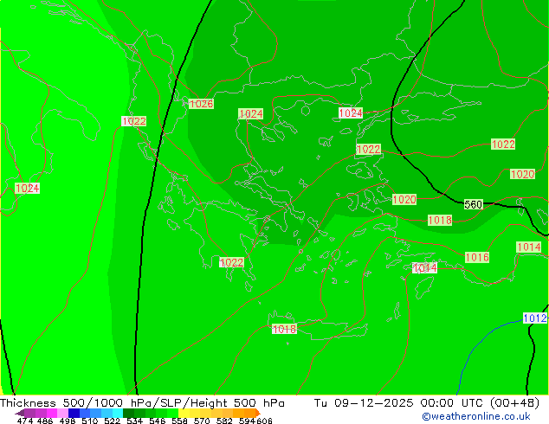Image resolution: width=549 pixels, height=424 pixels.
Task: Click the 1022 label on southern Greece
Action: point(231,262)
